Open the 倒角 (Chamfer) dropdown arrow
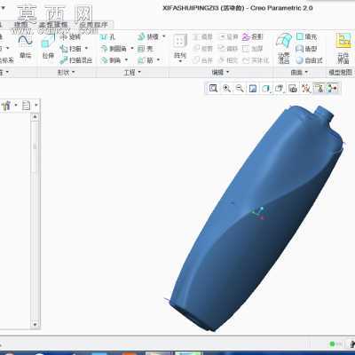 pyautogui.click(x=126, y=60)
